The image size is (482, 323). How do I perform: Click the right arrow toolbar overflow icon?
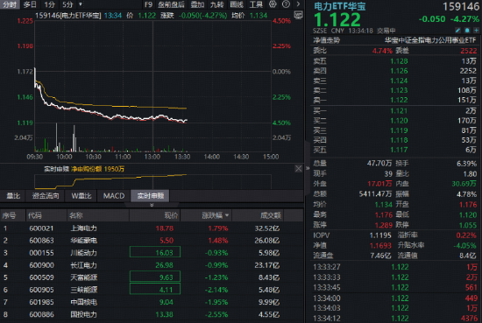tap(298, 4)
